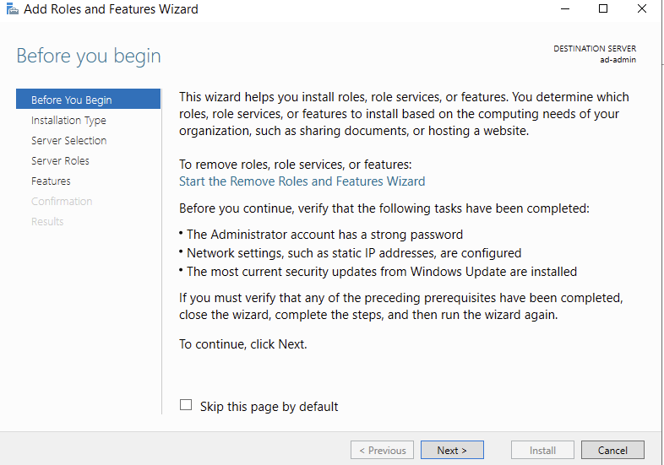Click the Before you begin page heading

(89, 56)
